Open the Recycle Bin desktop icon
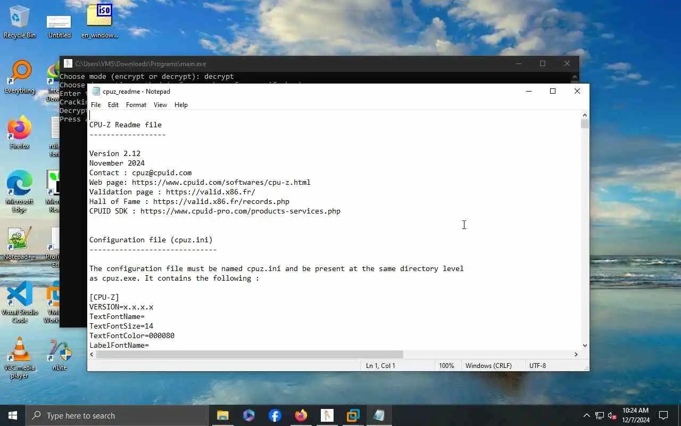 click(20, 22)
